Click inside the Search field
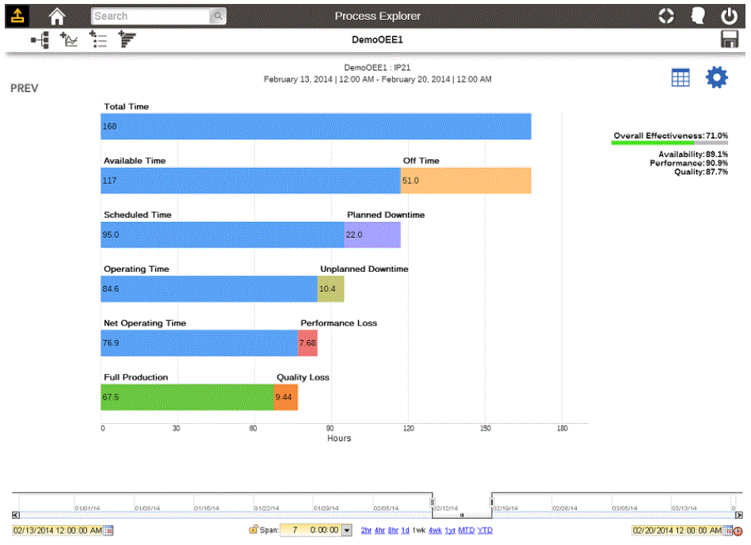This screenshot has width=751, height=545. tap(151, 17)
